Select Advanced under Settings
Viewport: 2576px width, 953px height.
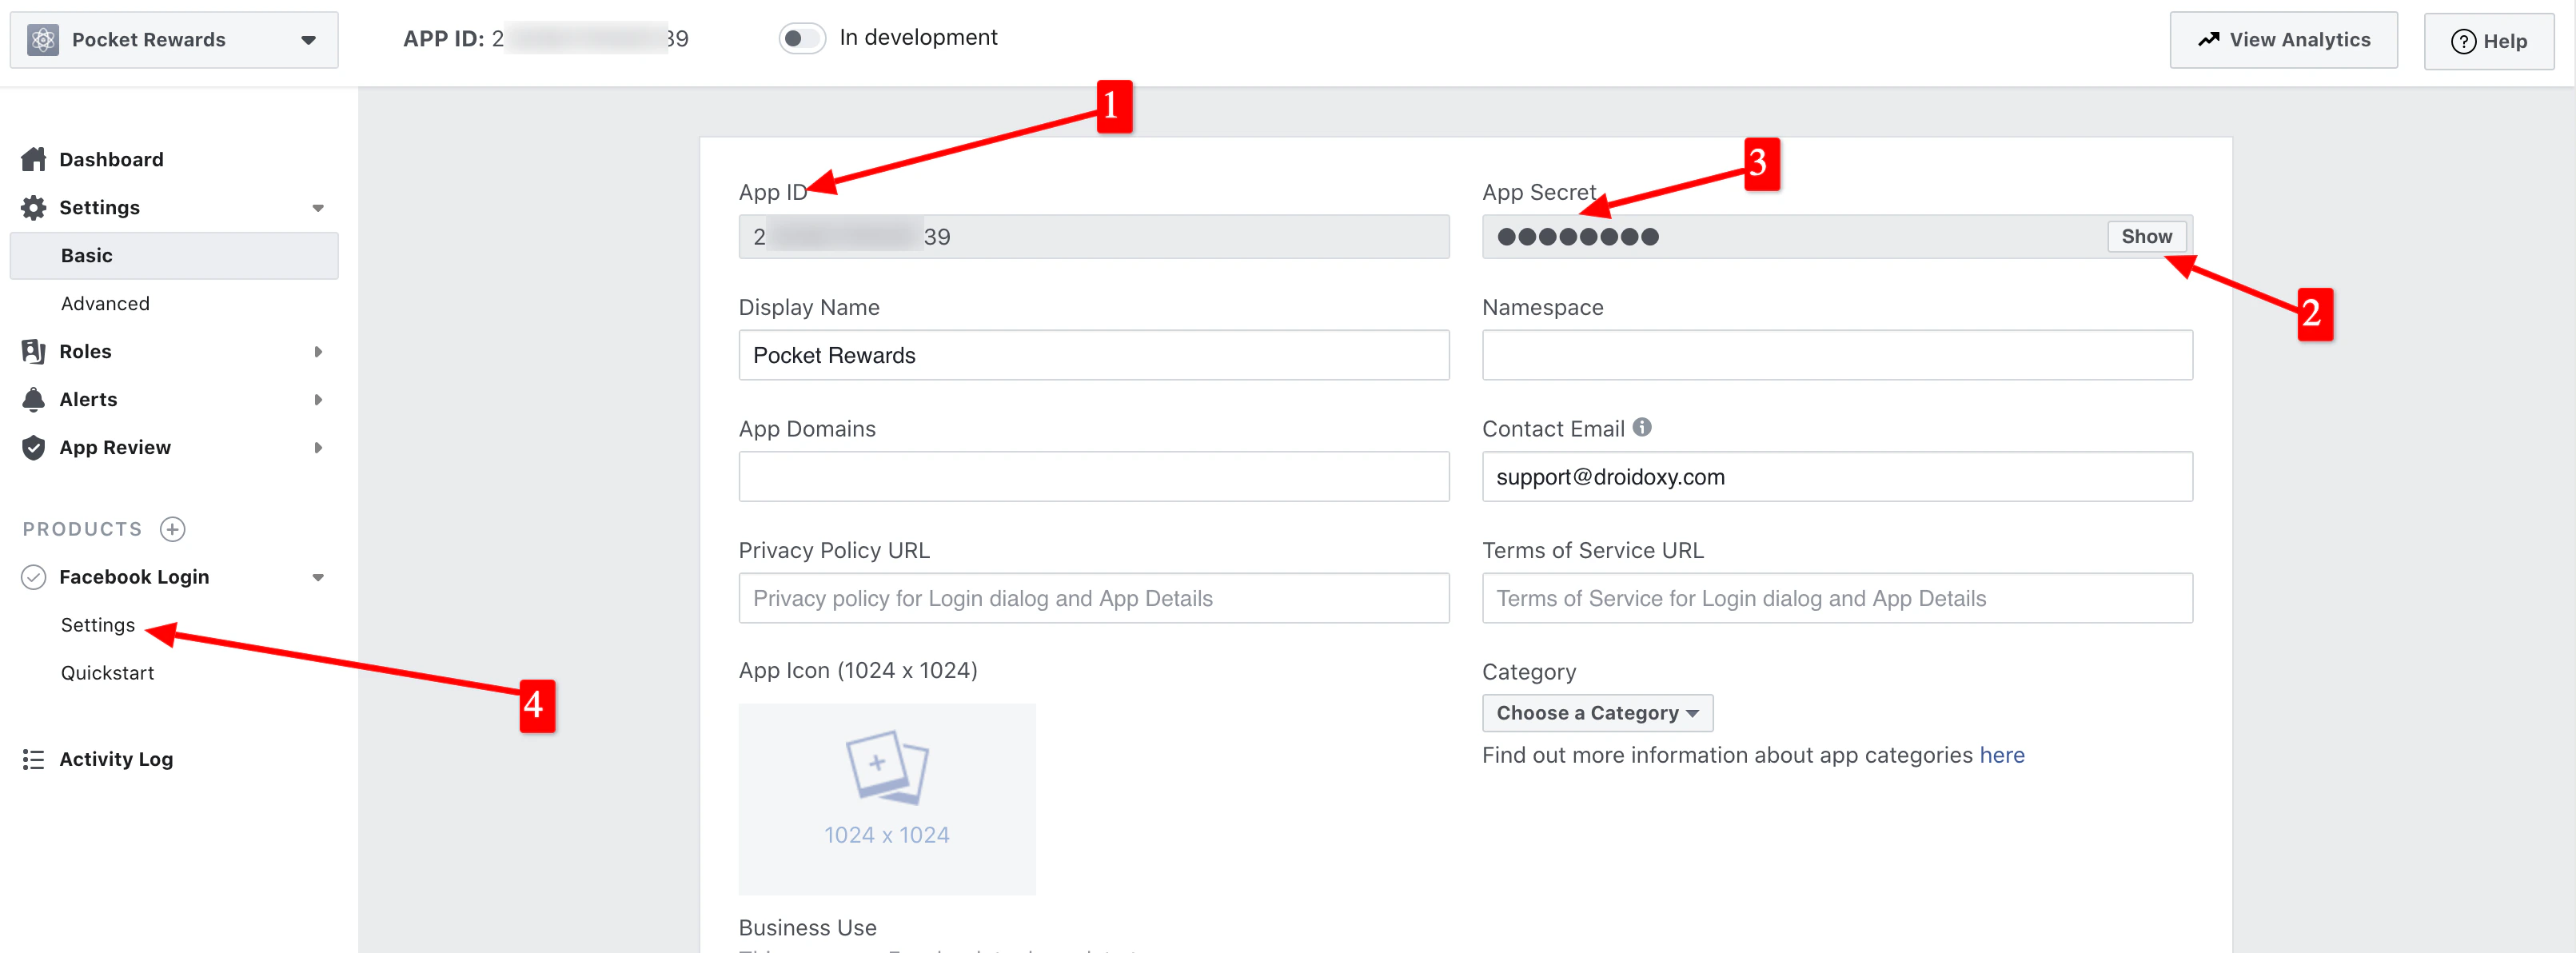click(x=105, y=303)
